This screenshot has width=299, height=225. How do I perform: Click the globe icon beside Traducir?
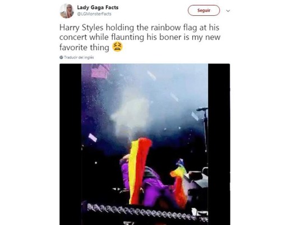(61, 57)
